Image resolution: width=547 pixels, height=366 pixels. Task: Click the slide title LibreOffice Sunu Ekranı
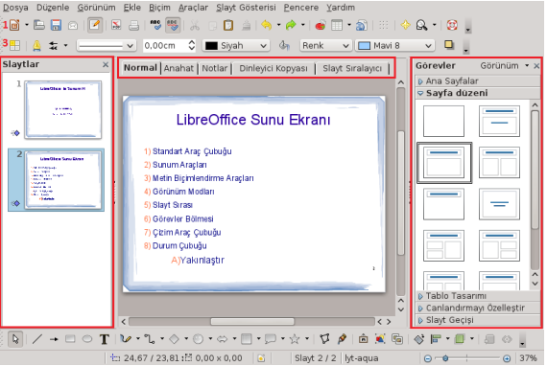[x=253, y=120]
